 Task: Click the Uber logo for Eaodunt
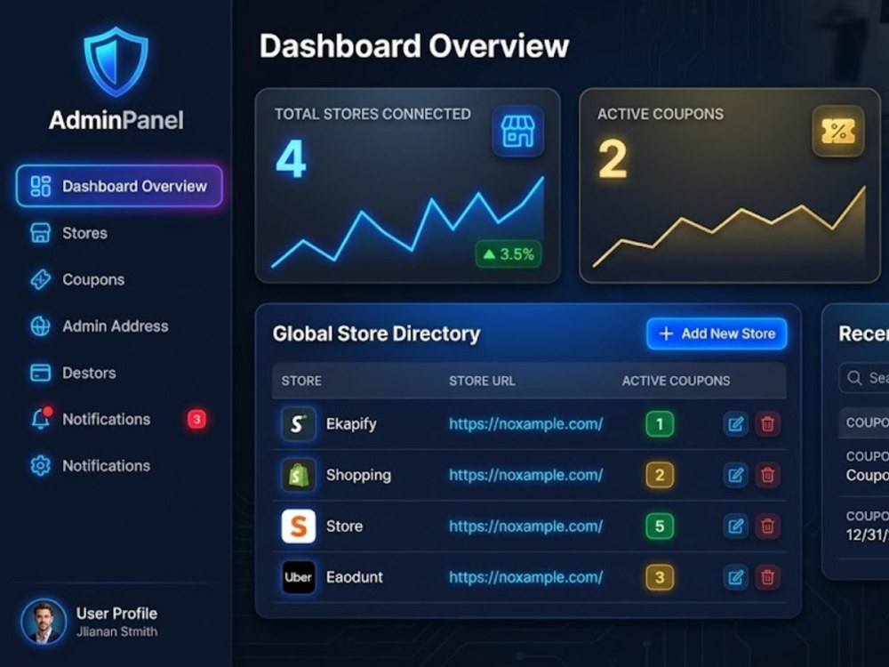tap(298, 577)
